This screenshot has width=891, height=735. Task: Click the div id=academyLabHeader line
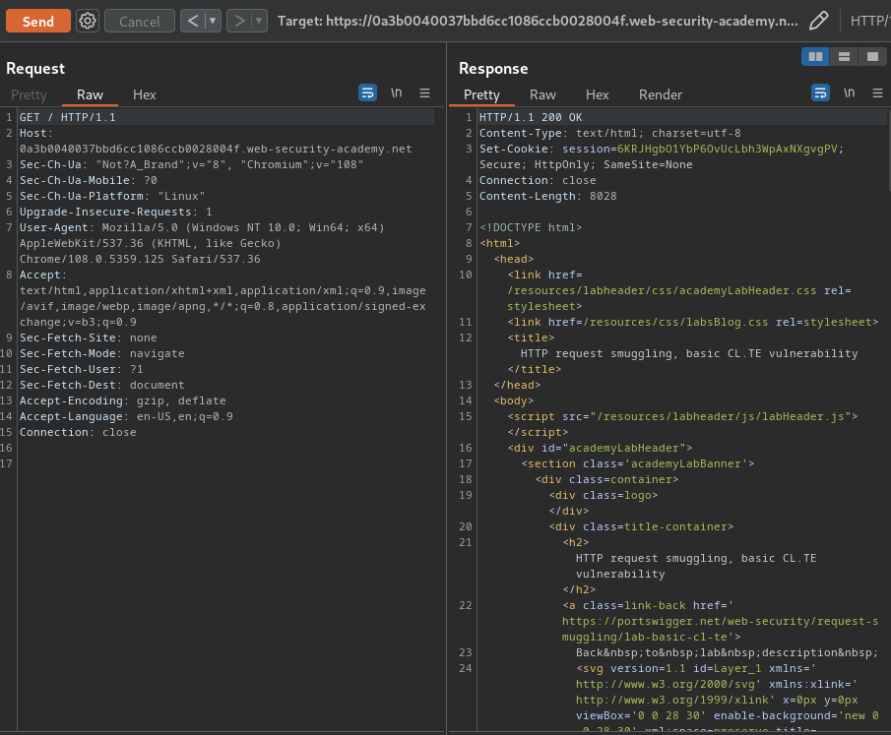pyautogui.click(x=600, y=448)
